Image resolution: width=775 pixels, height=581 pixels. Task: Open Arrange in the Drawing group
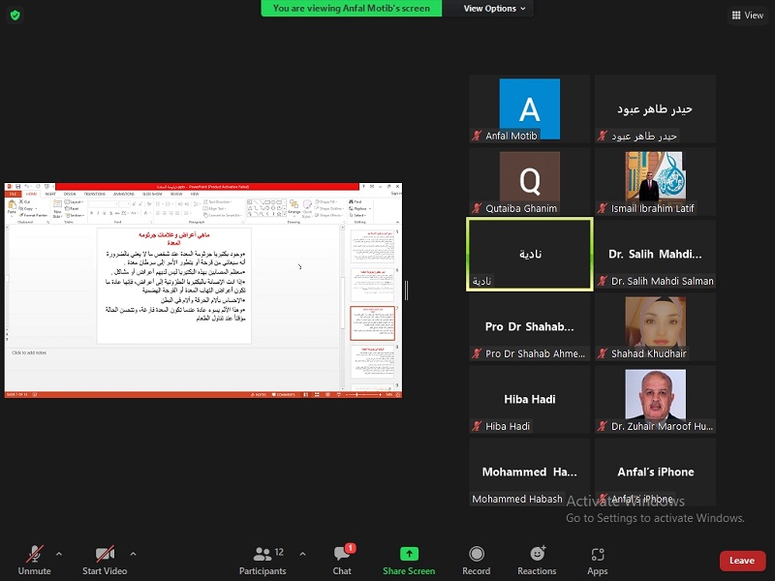(x=294, y=207)
